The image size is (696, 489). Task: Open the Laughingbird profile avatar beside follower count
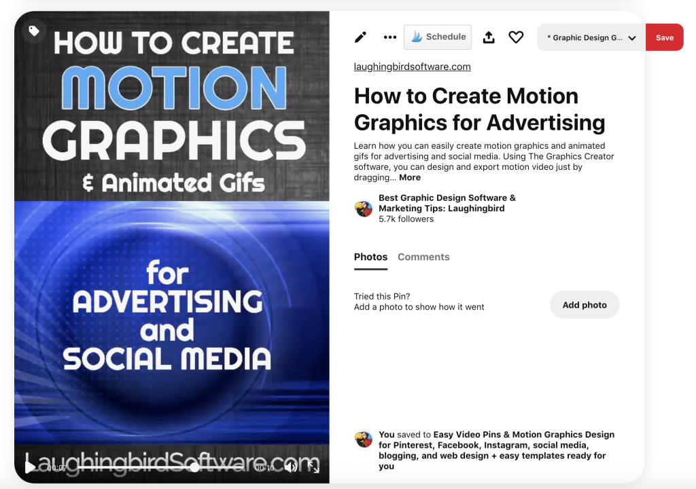click(x=364, y=209)
